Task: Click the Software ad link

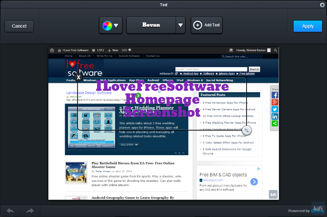Action: coord(208,74)
